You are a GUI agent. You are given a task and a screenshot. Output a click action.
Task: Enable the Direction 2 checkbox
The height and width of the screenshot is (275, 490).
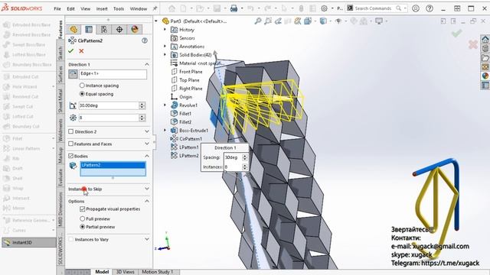71,131
